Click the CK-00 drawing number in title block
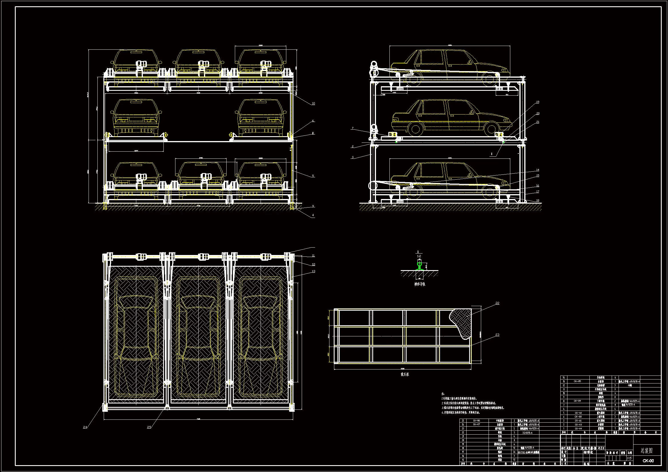The height and width of the screenshot is (472, 668). point(648,461)
